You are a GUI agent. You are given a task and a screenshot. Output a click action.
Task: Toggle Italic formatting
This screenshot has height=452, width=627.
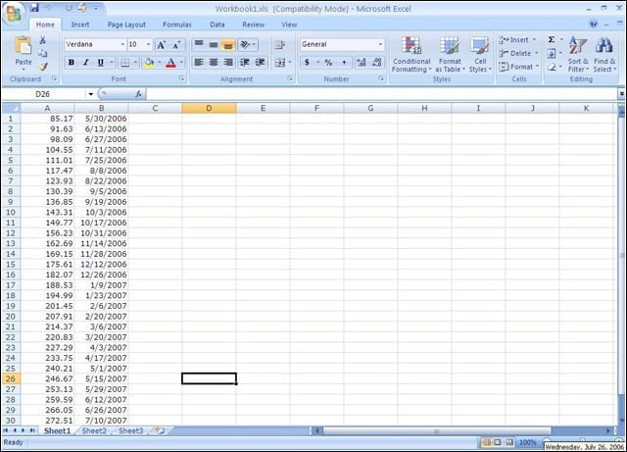(x=85, y=63)
